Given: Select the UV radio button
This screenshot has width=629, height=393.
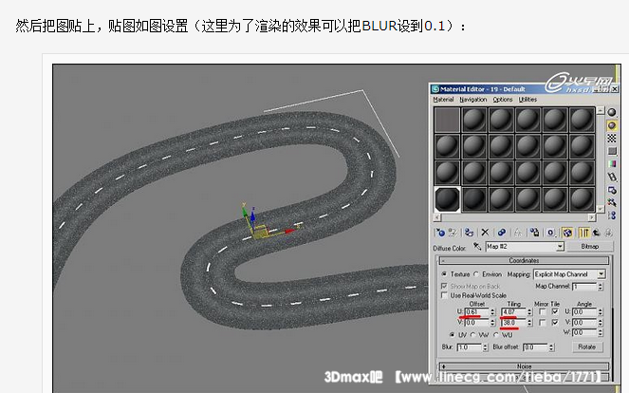Looking at the screenshot, I should 453,335.
